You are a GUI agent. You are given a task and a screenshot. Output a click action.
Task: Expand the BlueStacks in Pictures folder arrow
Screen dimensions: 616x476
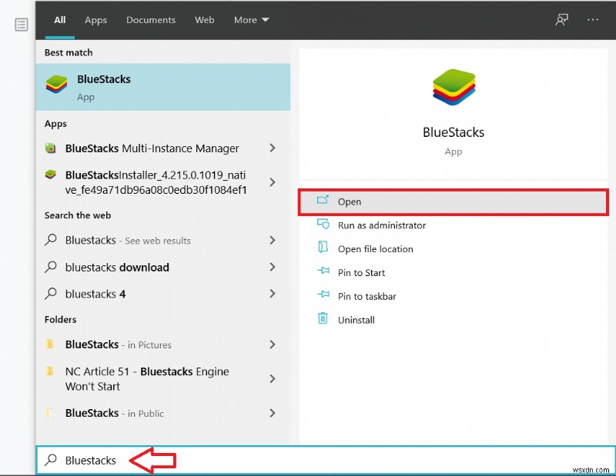(272, 345)
